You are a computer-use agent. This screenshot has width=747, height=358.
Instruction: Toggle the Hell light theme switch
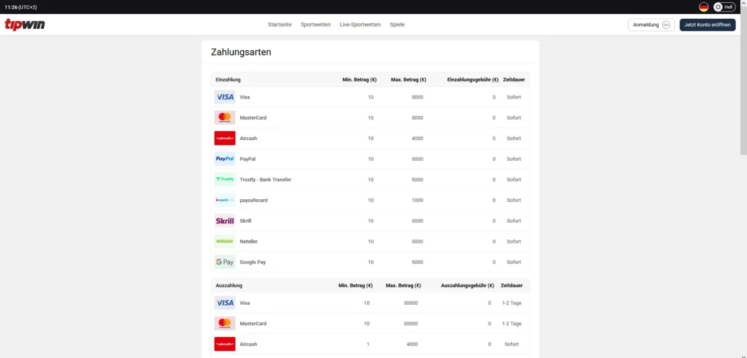coord(724,7)
